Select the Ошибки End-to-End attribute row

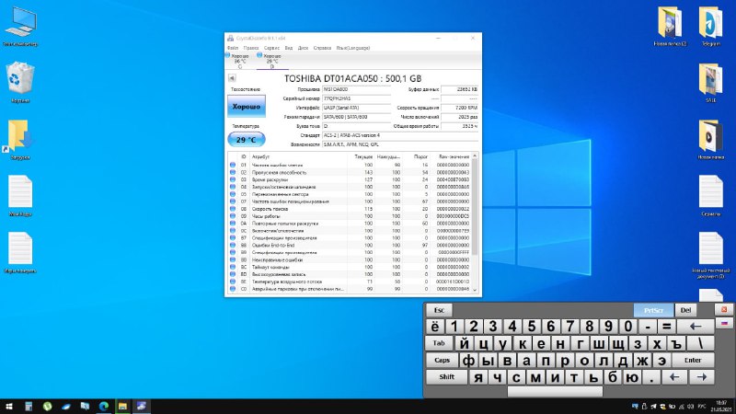350,245
